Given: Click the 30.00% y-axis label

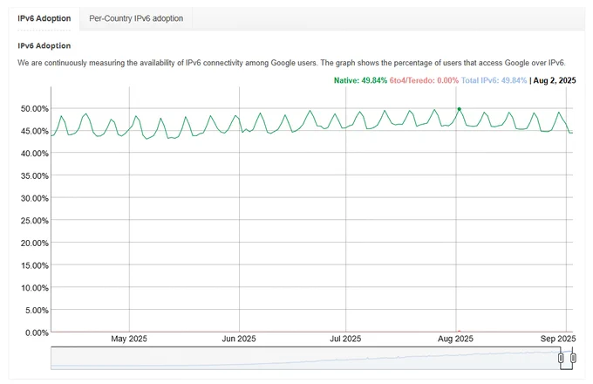Looking at the screenshot, I should click(x=34, y=198).
